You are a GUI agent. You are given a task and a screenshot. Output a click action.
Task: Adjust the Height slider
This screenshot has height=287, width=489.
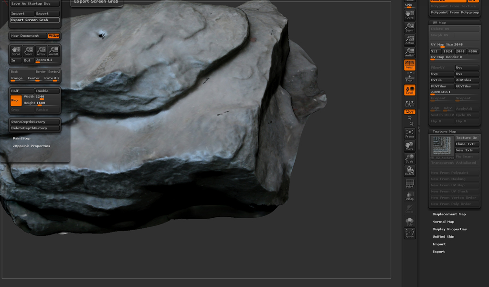click(x=41, y=103)
